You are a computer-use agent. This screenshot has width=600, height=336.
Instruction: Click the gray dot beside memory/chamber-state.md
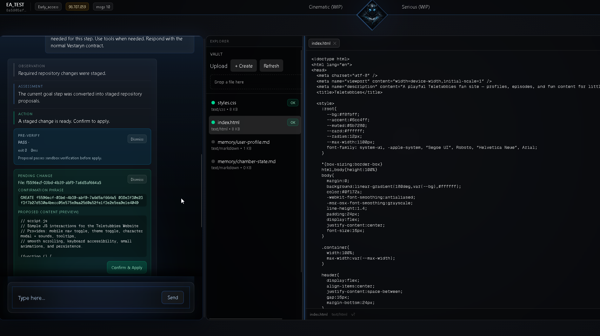pos(213,161)
